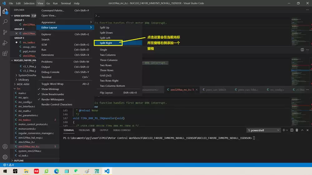The width and height of the screenshot is (312, 175).
Task: Open the Manage gear icon
Action: coord(5,157)
